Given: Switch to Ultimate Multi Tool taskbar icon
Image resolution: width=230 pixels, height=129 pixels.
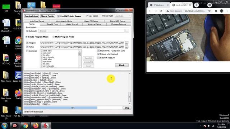Looking at the screenshot, I should 46,126.
